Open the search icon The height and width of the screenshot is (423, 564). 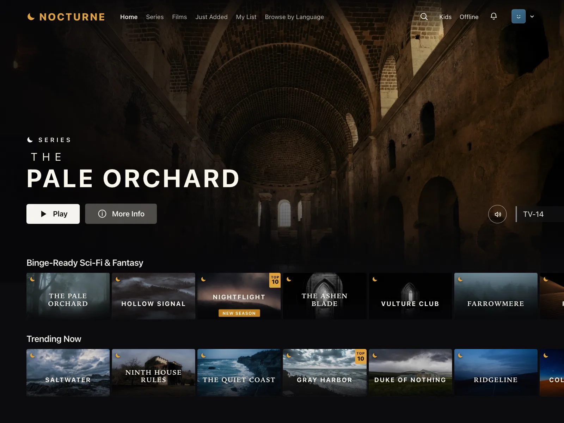424,17
